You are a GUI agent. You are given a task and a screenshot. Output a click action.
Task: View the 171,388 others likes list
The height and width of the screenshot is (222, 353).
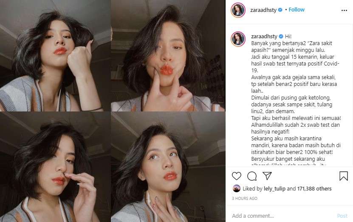pyautogui.click(x=314, y=189)
